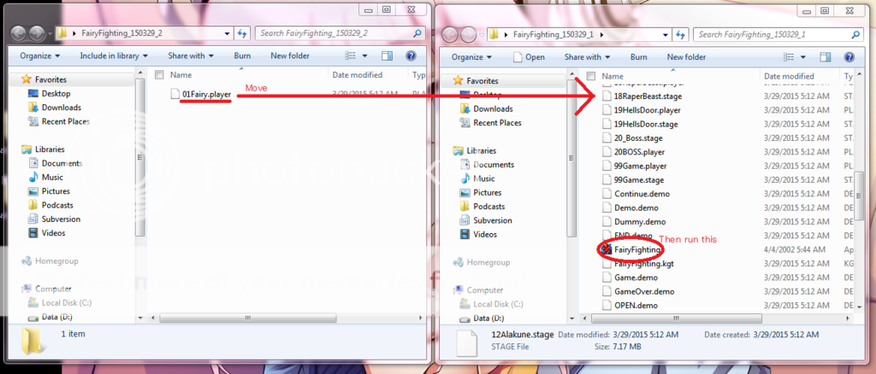Click the Help icon in the left window toolbar
Image resolution: width=876 pixels, height=374 pixels.
411,56
